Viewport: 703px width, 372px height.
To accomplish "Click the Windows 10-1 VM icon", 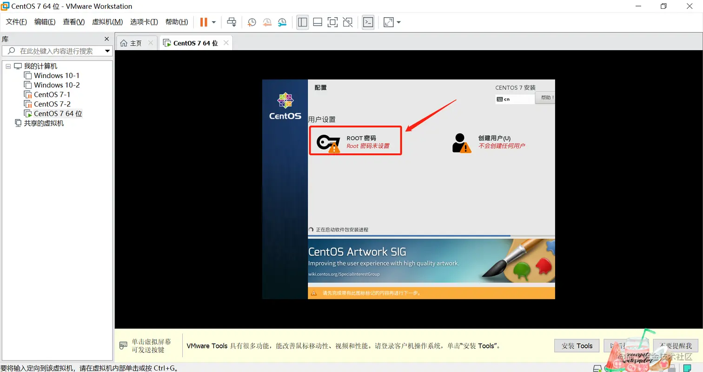I will click(x=27, y=75).
